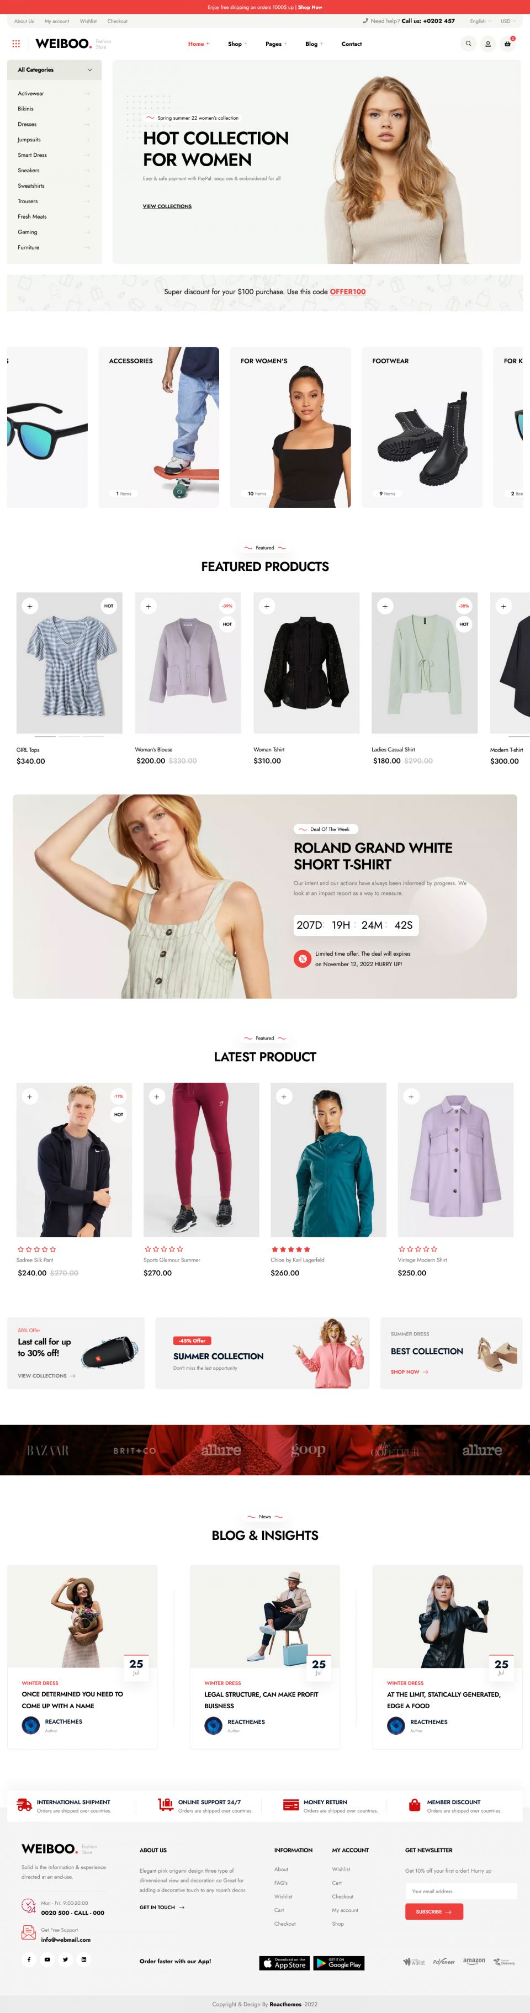Expand the All Categories dropdown
This screenshot has height=2013, width=530.
pyautogui.click(x=55, y=70)
